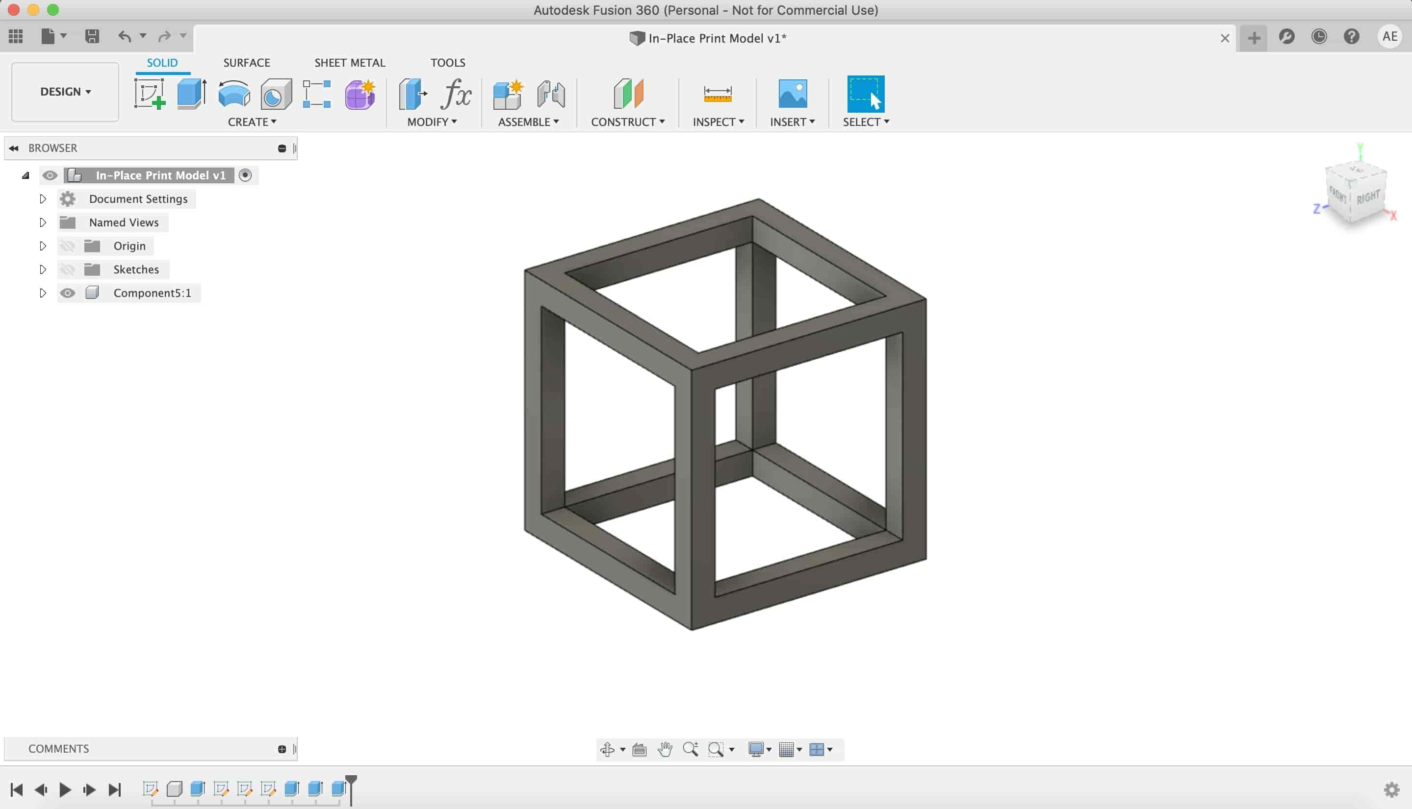Screen dimensions: 1412x809
Task: Switch to the TOOLS tab
Action: [x=448, y=63]
